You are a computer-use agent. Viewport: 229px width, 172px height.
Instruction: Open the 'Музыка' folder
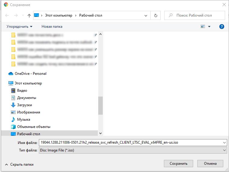(24, 119)
